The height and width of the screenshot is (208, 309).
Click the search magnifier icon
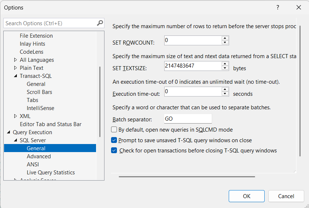pyautogui.click(x=100, y=23)
